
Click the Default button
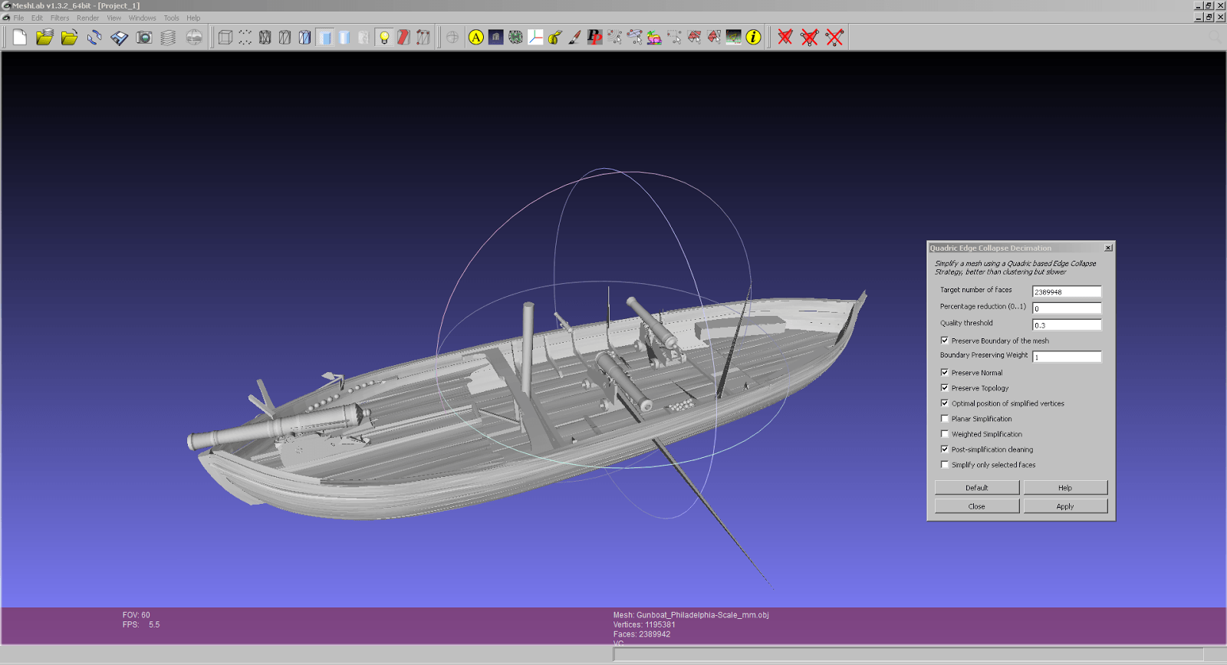[x=976, y=488]
